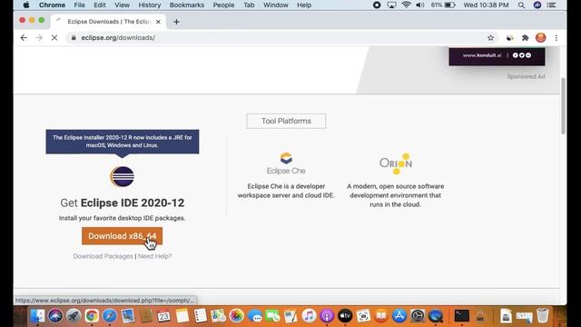
Task: Open the AirPlay display menu
Action: (x=391, y=5)
